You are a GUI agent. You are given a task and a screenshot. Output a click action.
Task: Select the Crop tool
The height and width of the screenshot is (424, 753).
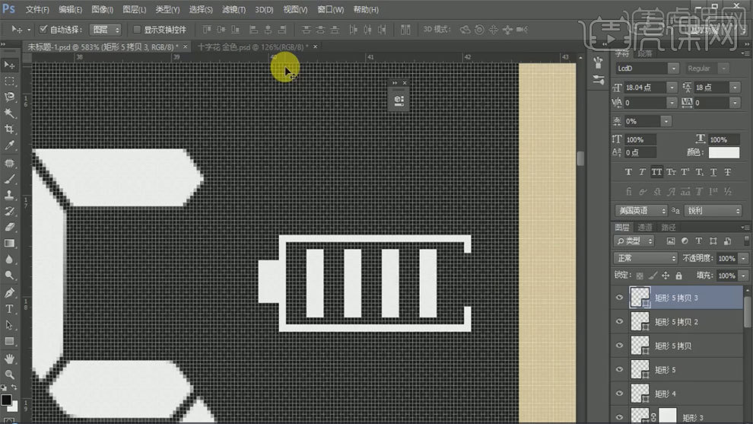coord(9,129)
